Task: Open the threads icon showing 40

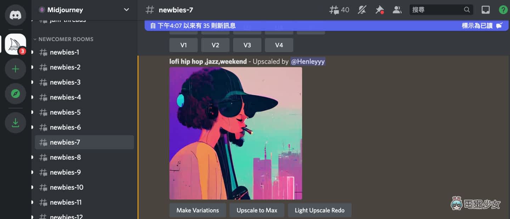Action: (x=339, y=10)
